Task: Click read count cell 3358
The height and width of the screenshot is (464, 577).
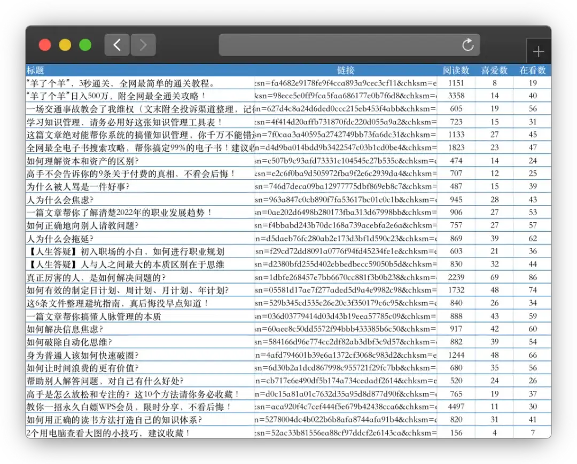Action: pyautogui.click(x=456, y=96)
